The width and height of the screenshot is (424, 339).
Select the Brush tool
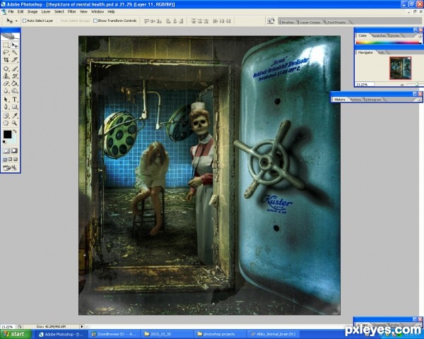coord(15,69)
